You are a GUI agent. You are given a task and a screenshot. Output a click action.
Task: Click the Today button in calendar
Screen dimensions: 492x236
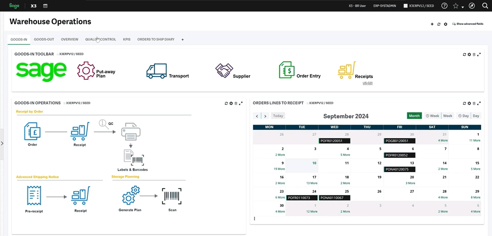(278, 116)
